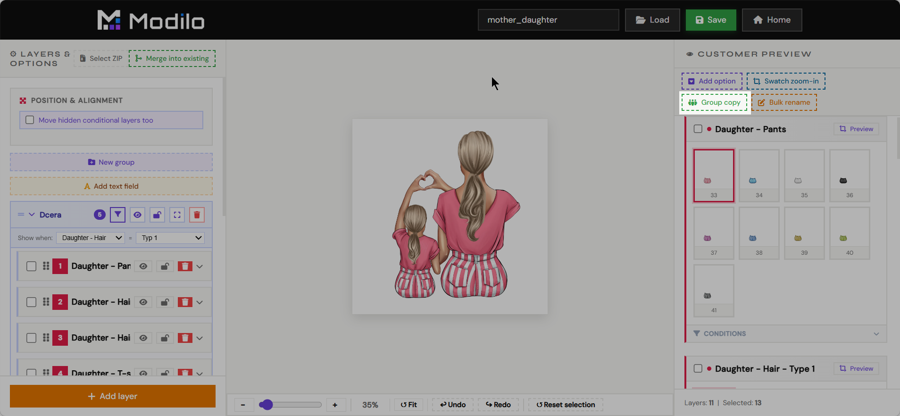Image resolution: width=900 pixels, height=416 pixels.
Task: Click the layer count badge 5
Action: [100, 215]
